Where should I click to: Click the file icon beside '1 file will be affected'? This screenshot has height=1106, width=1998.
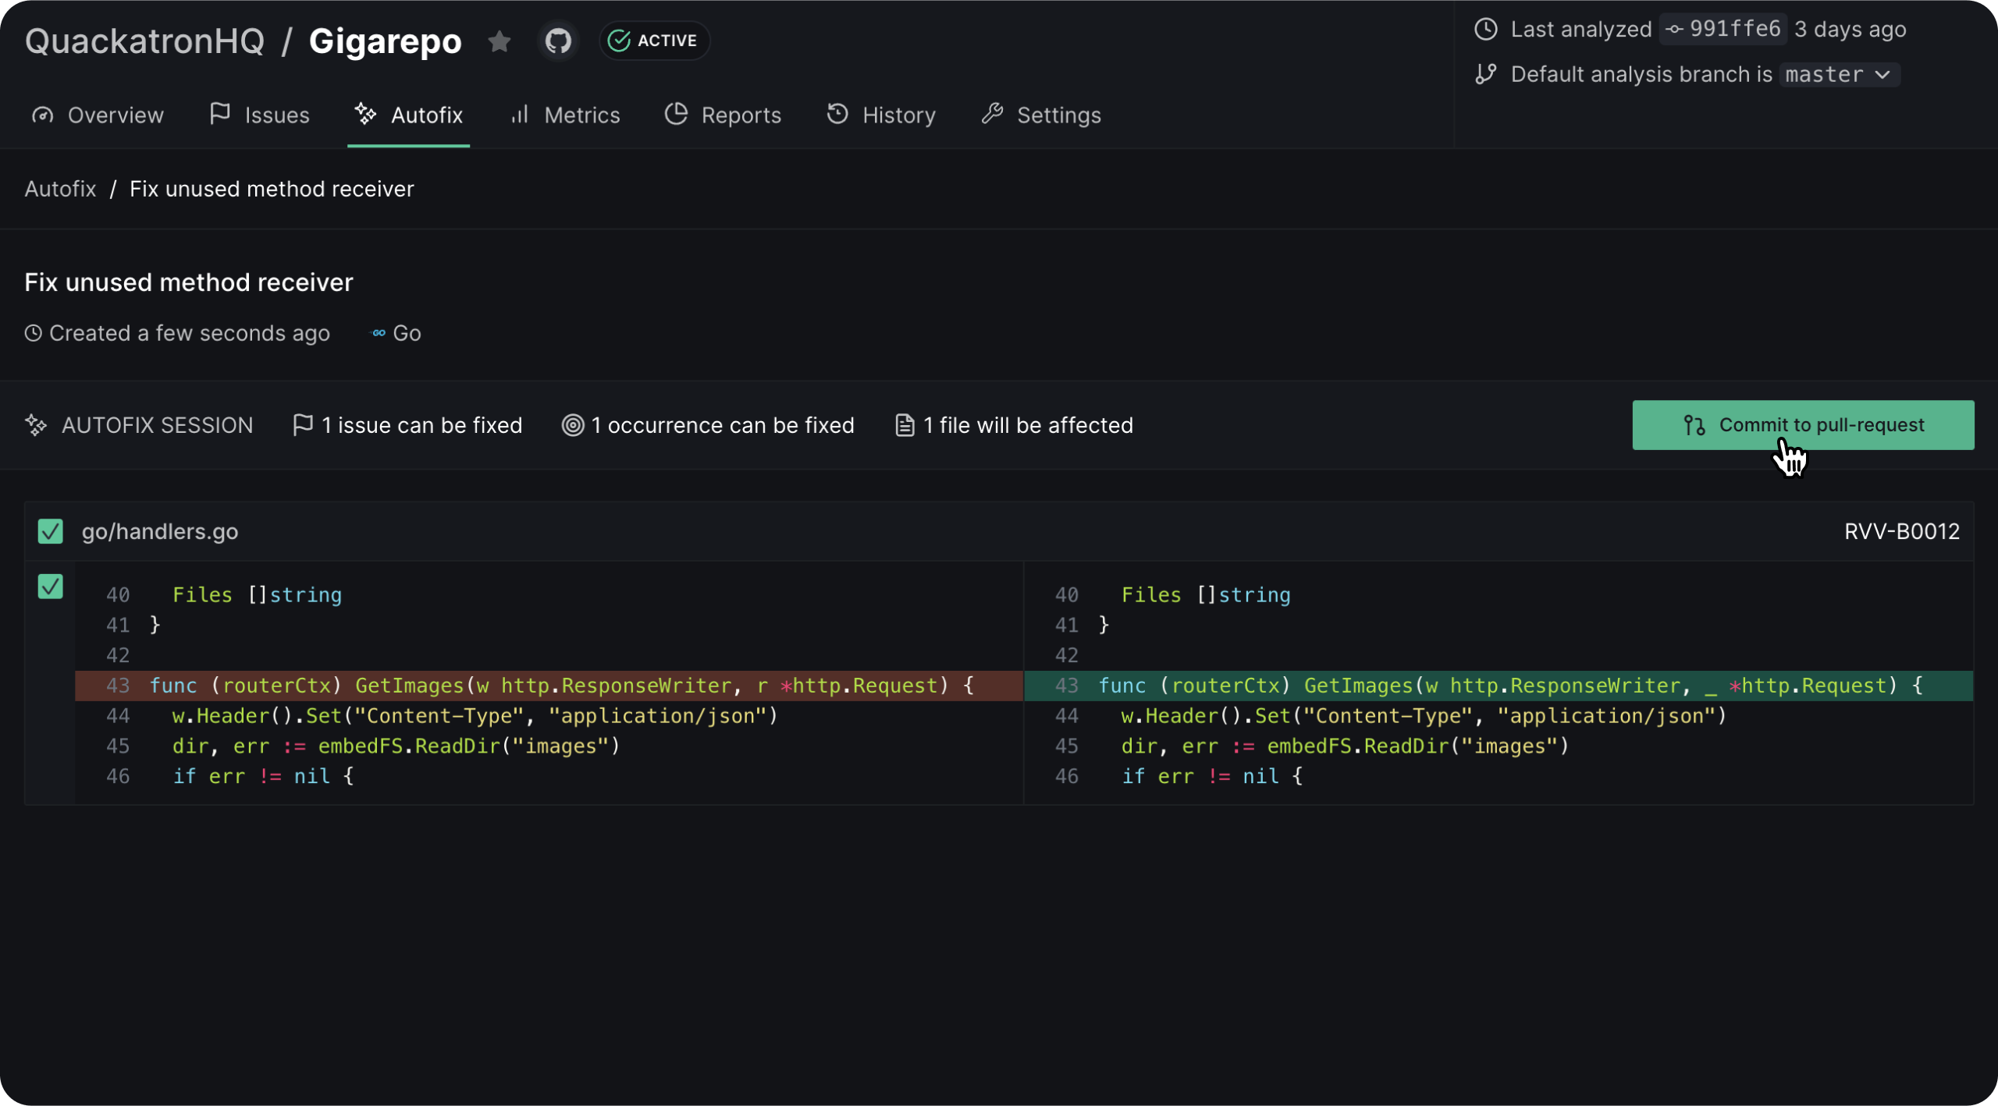(905, 425)
